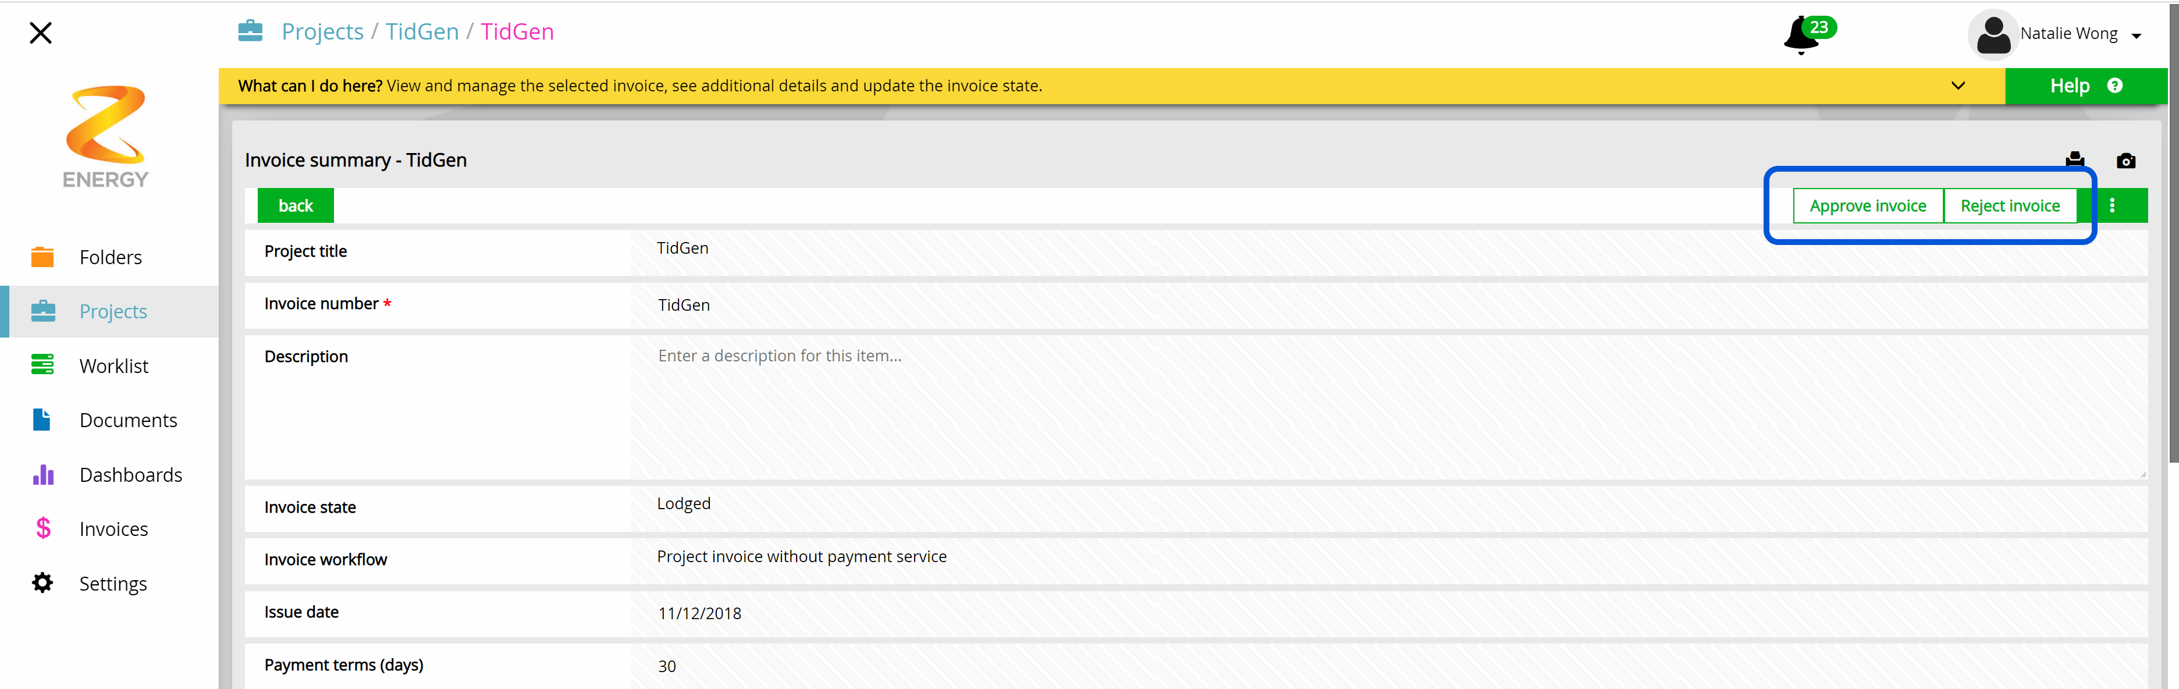Click the Invoice state label

click(310, 507)
